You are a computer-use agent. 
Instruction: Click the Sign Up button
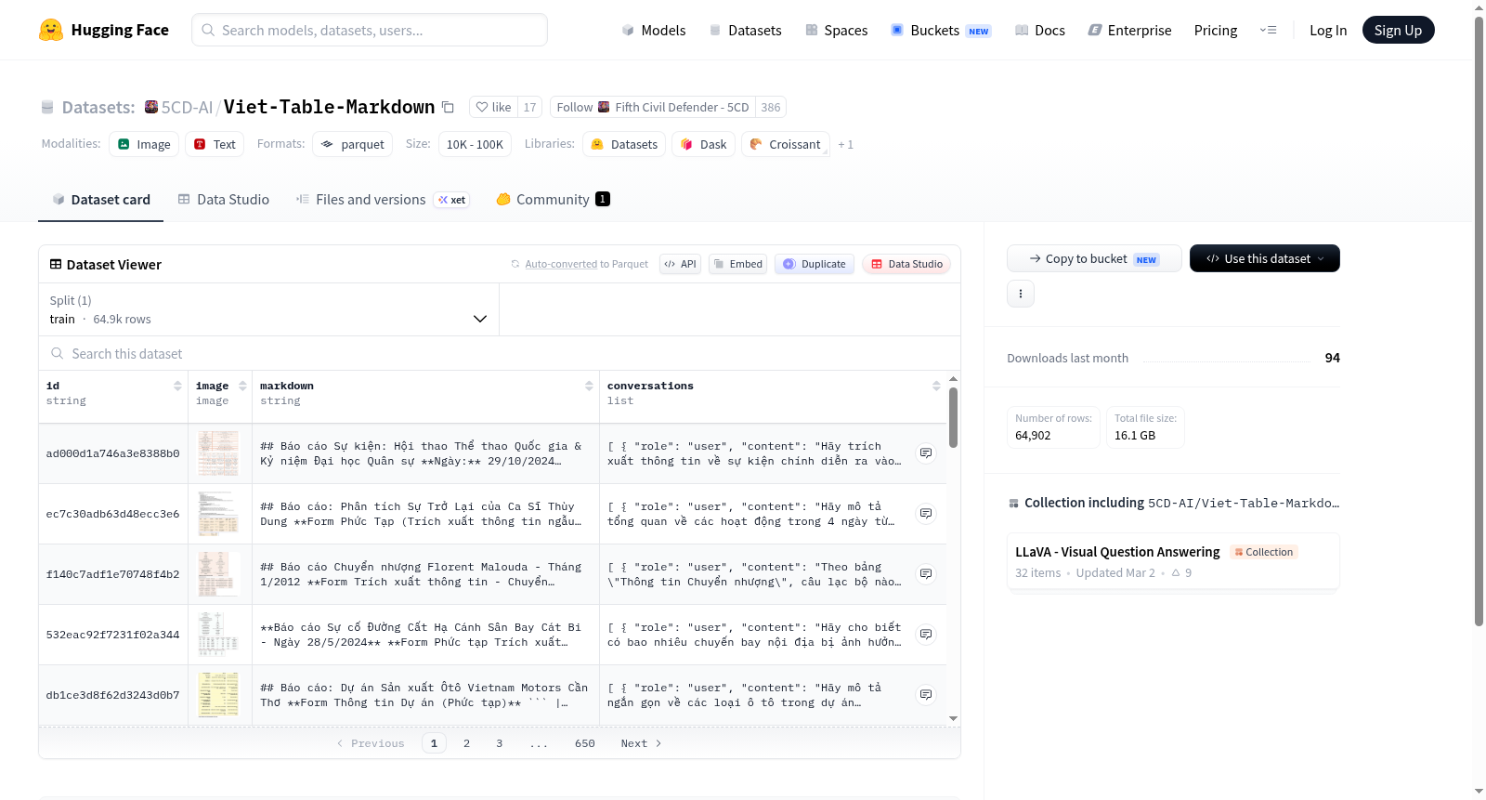pos(1398,30)
